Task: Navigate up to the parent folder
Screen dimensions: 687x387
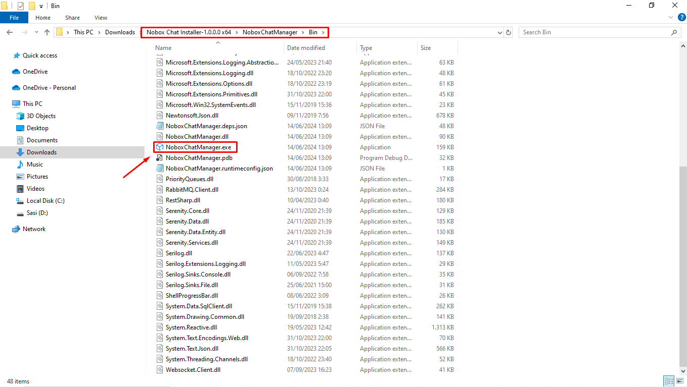Action: tap(47, 32)
